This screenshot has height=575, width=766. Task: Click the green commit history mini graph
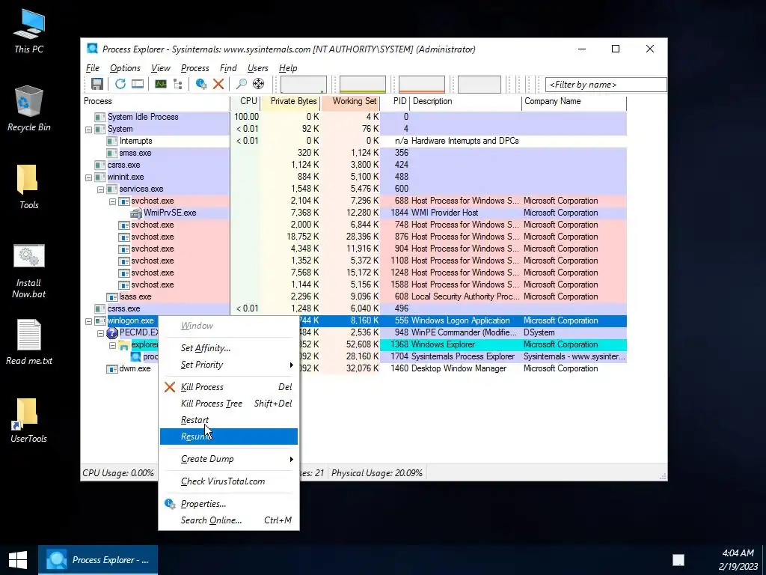point(363,84)
